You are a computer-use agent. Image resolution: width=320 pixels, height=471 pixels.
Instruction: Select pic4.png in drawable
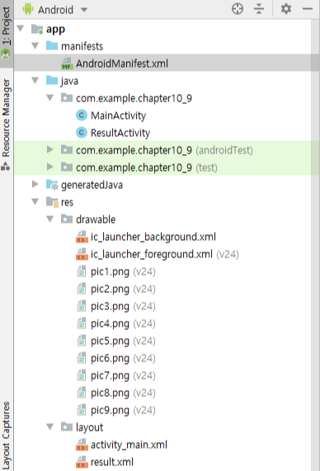coord(123,324)
